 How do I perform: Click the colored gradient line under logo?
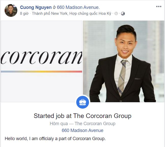click(41, 72)
